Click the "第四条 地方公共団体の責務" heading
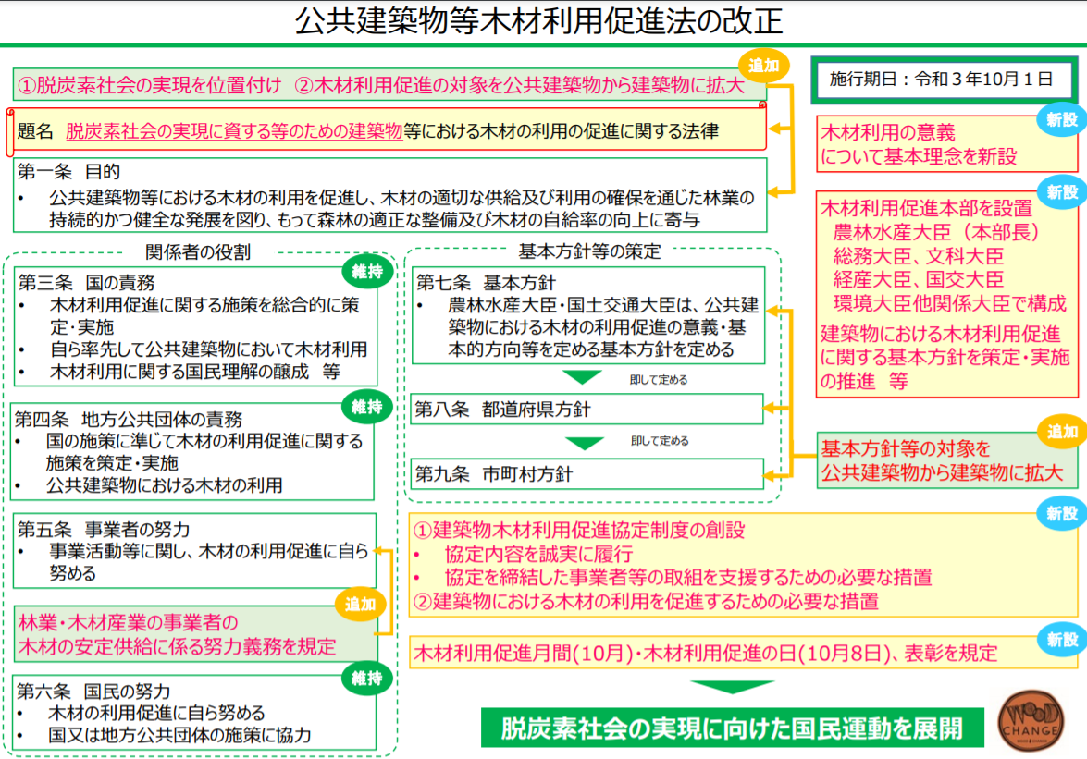This screenshot has height=759, width=1087. pyautogui.click(x=129, y=419)
